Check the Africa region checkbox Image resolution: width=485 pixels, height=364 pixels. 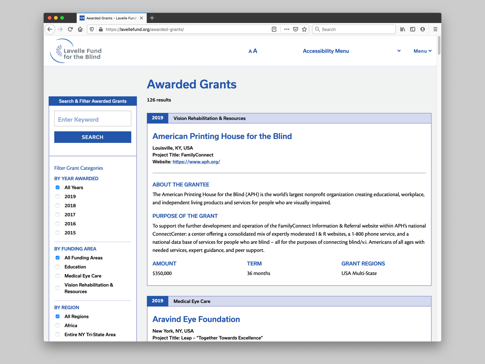(58, 326)
